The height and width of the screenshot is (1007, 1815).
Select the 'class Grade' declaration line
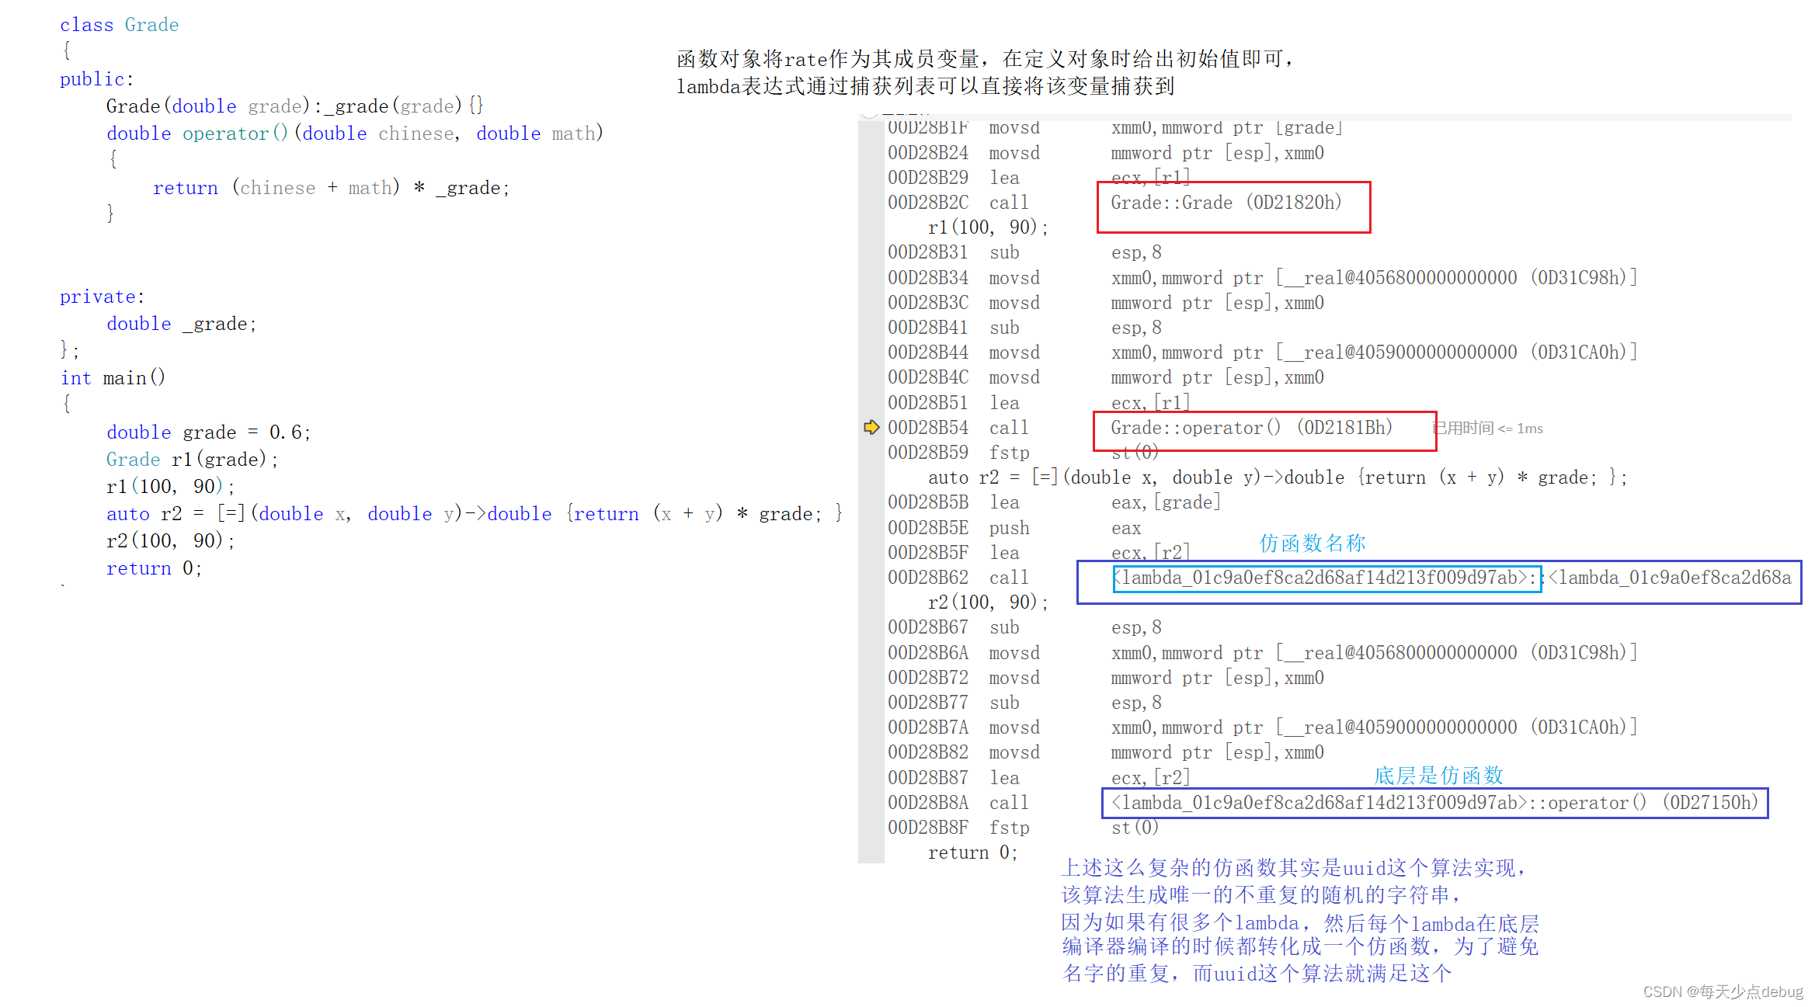120,25
